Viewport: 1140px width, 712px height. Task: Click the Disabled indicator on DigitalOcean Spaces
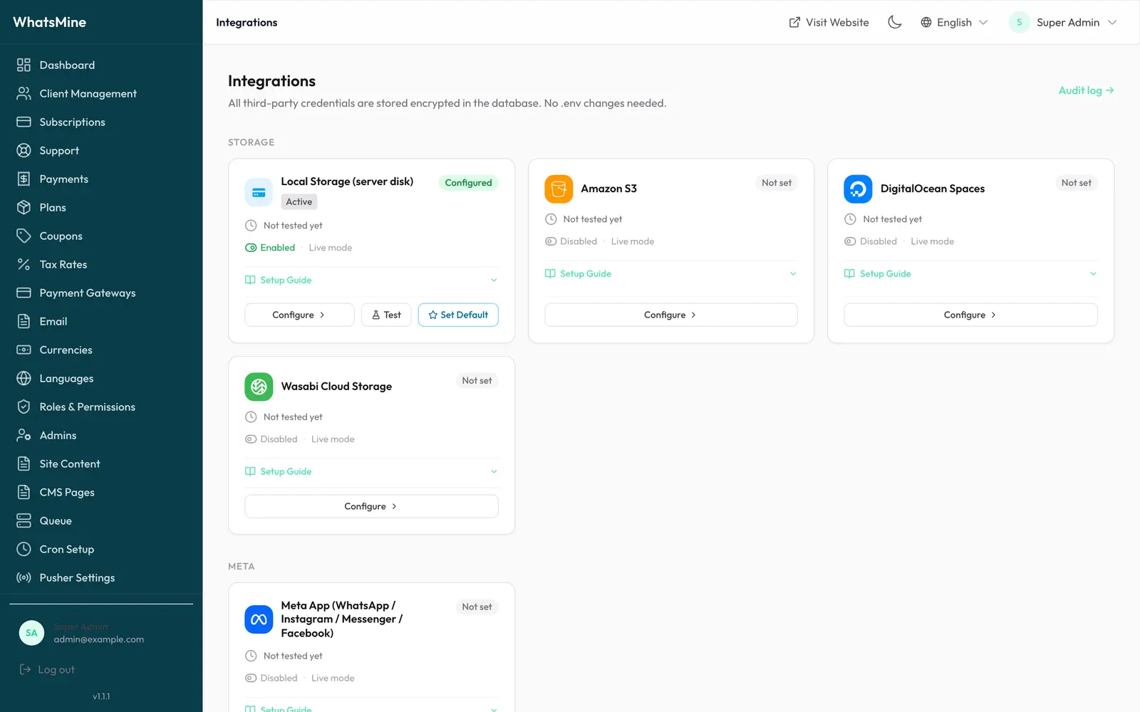tap(871, 241)
